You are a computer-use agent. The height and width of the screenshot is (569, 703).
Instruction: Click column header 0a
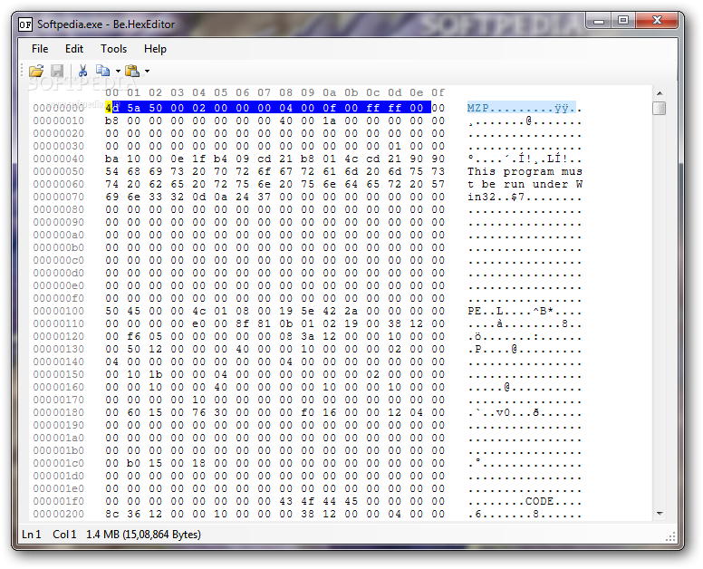point(329,92)
